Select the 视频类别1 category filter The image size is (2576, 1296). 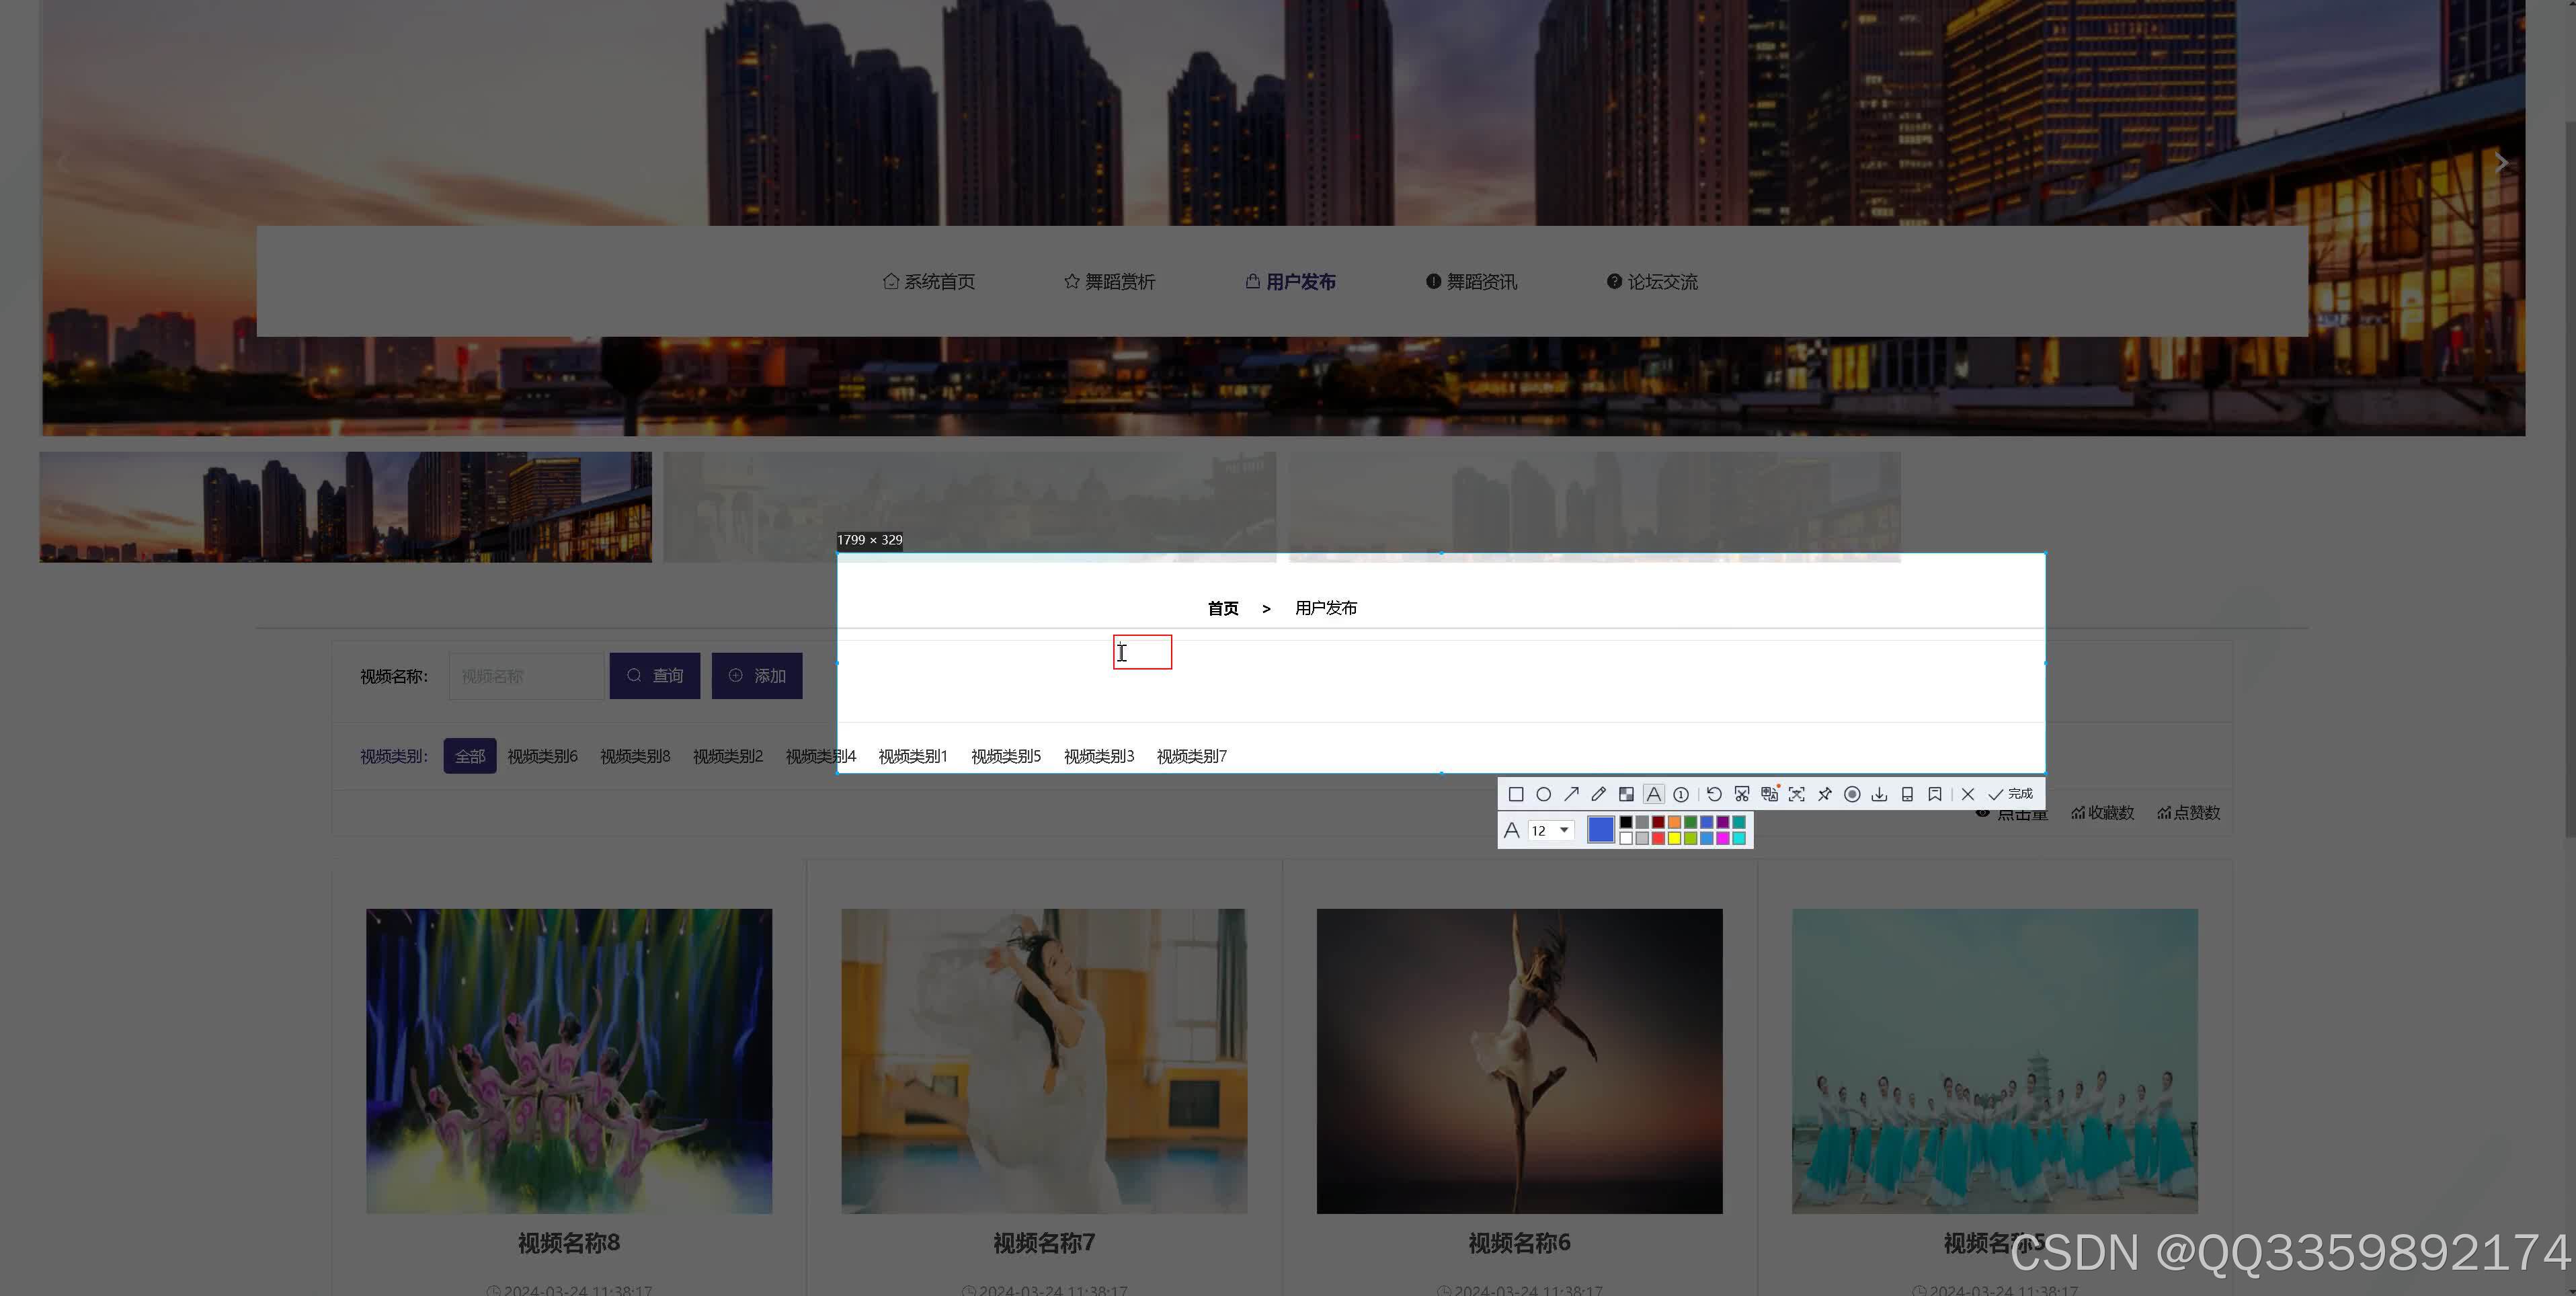click(x=912, y=756)
